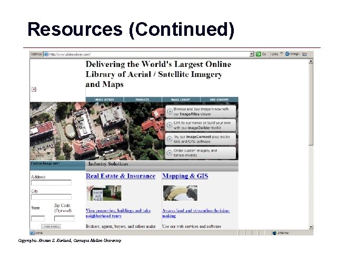337x253 pixels.
Task: Click play icon for ImageBuilder toolkit
Action: (170, 125)
